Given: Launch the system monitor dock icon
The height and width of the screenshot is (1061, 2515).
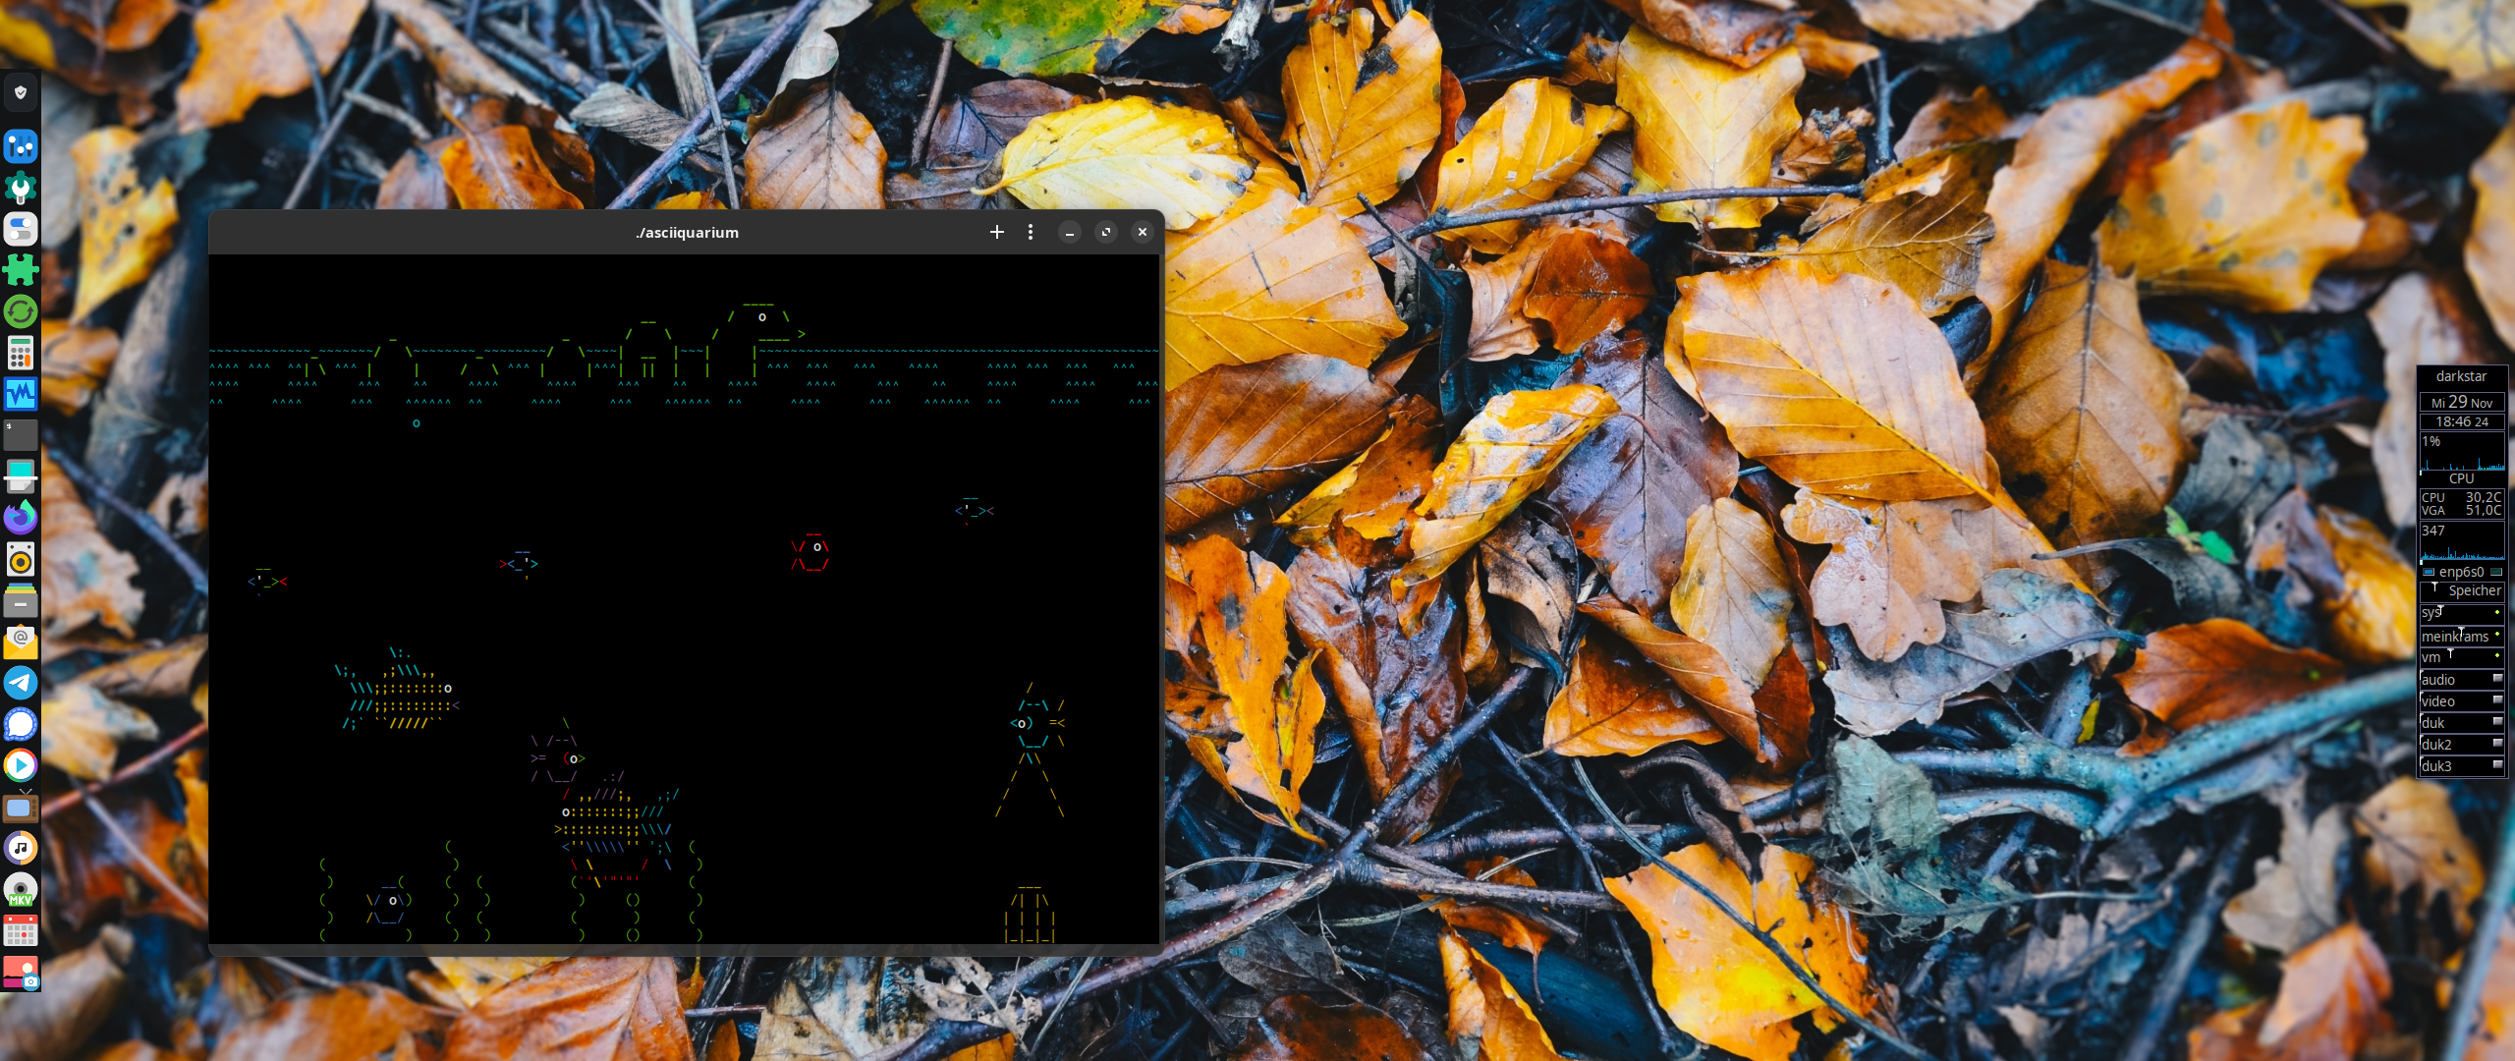Looking at the screenshot, I should [21, 394].
